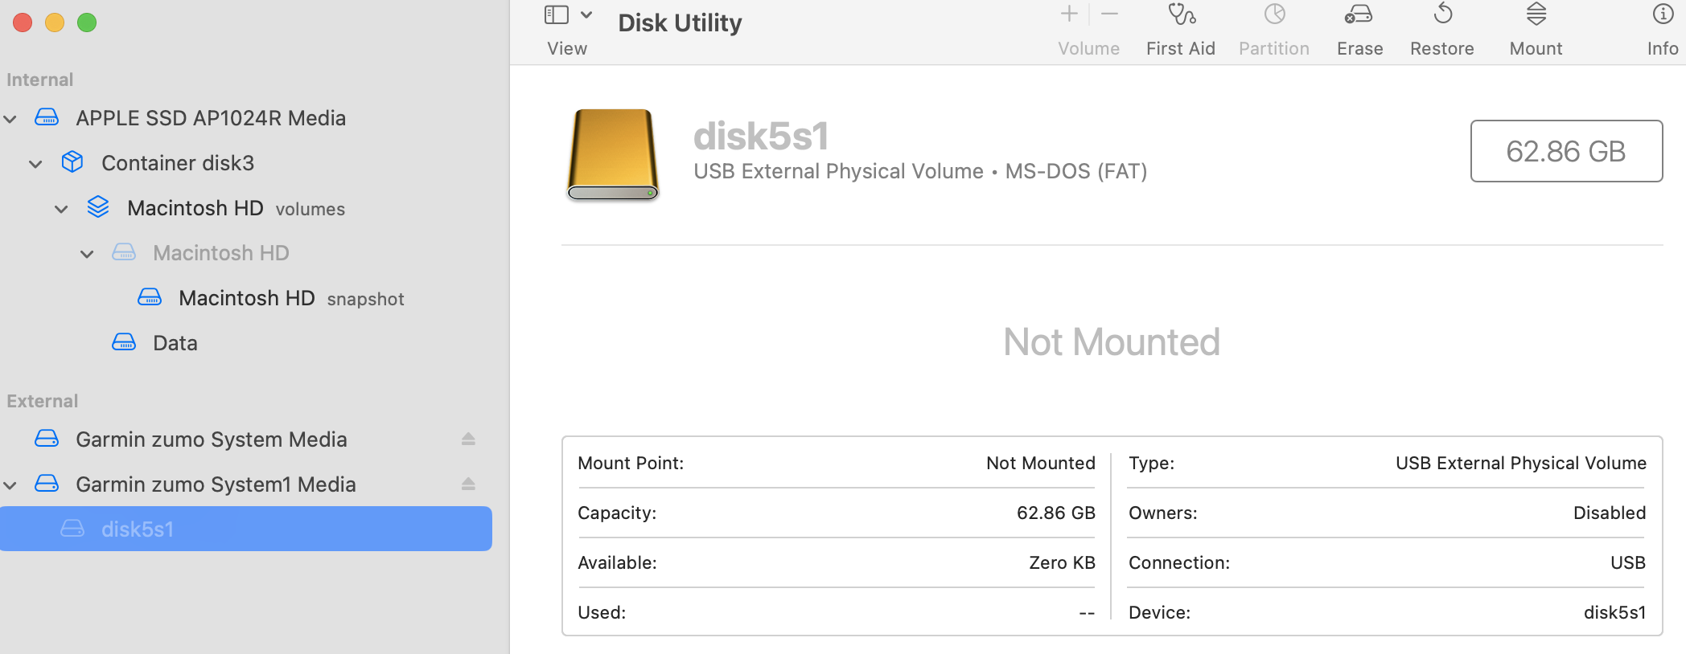This screenshot has width=1686, height=654.
Task: Collapse the Garmin zumo System1 Media entry
Action: [x=10, y=485]
